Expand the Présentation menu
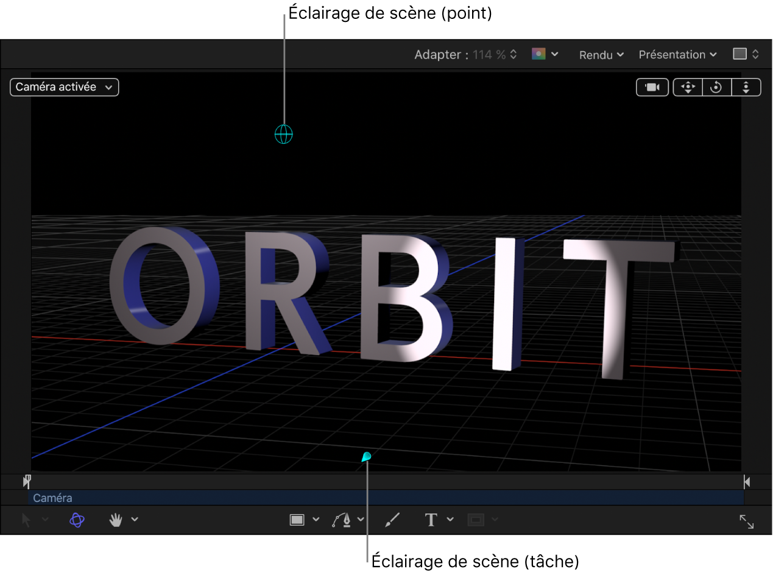This screenshot has height=575, width=773. [676, 54]
